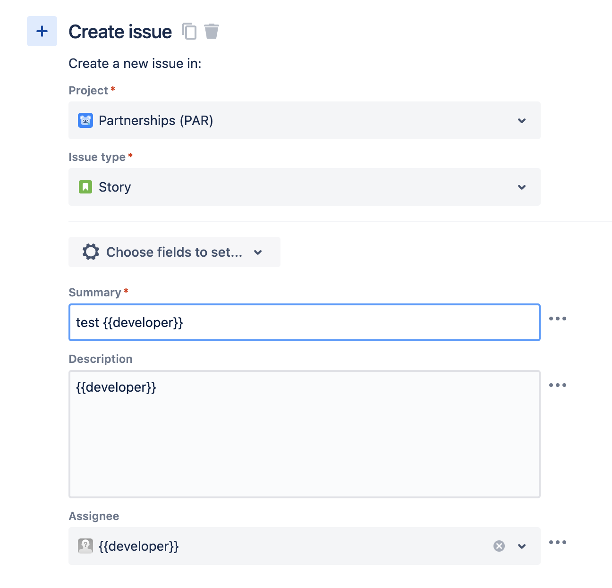
Task: Click the gear icon in Choose fields button
Action: (x=91, y=252)
